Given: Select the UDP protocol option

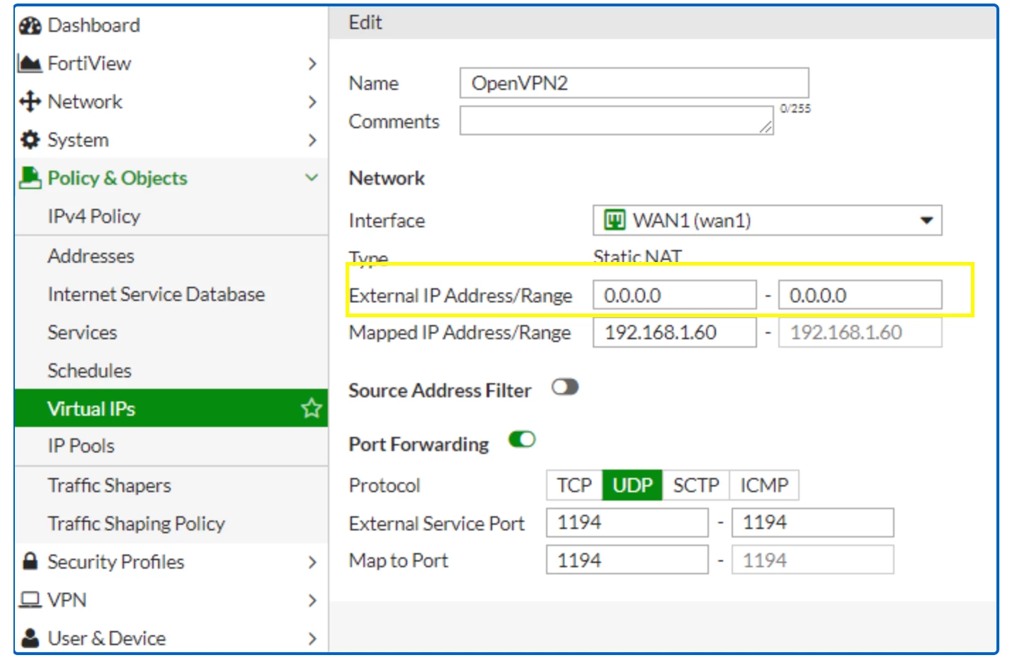Looking at the screenshot, I should click(x=632, y=485).
